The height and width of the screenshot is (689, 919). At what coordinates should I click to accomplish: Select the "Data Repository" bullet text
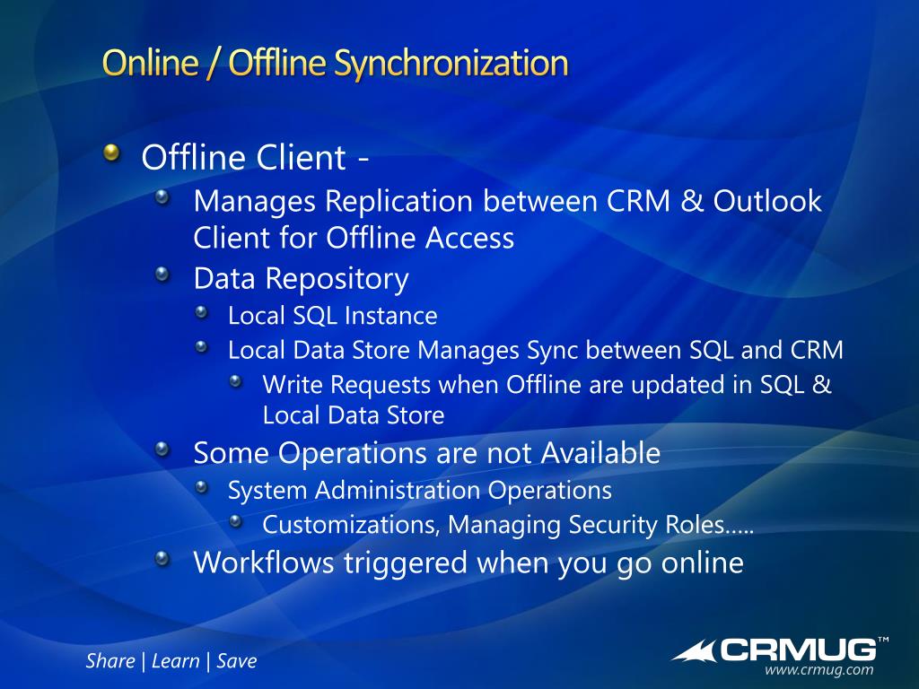301,279
